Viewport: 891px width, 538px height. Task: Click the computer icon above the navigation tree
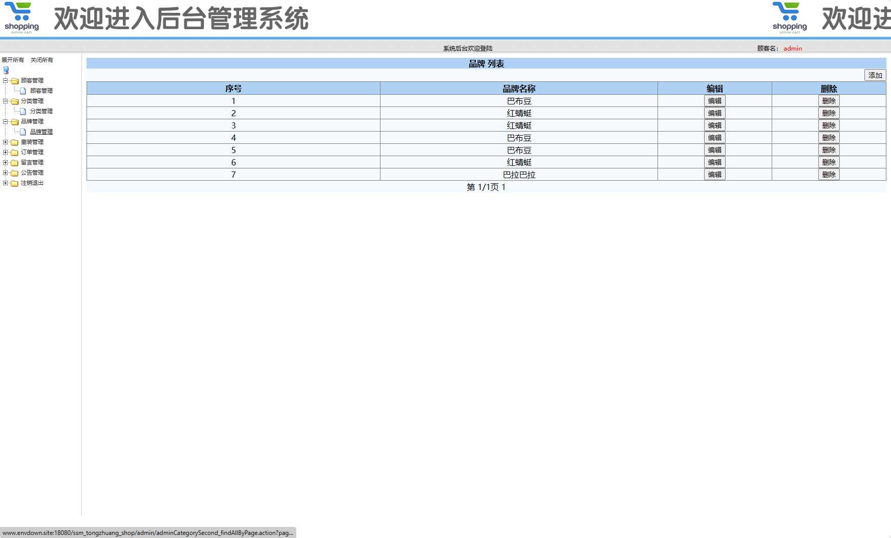(x=6, y=70)
